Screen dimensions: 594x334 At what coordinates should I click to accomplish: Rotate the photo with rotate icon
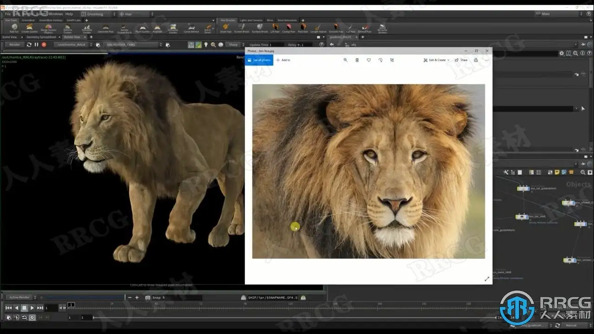[381, 60]
